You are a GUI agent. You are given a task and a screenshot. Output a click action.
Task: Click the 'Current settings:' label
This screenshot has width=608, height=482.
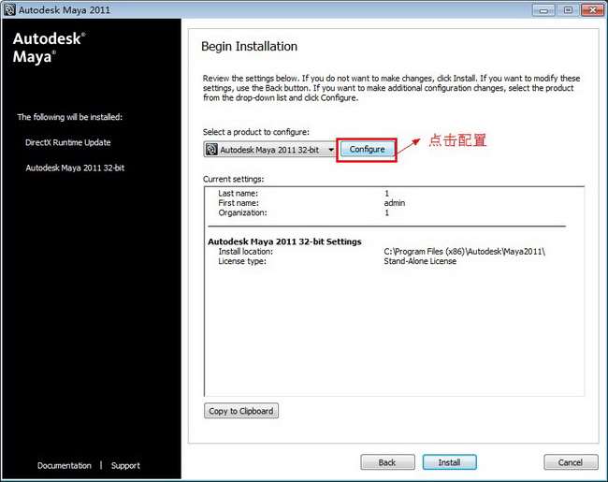pyautogui.click(x=234, y=179)
